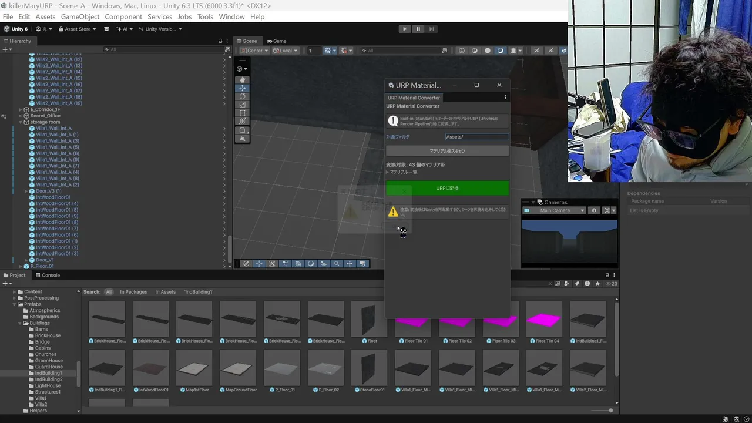Click the Assets/ target folder field
Viewport: 752px width, 423px height.
[x=477, y=137]
